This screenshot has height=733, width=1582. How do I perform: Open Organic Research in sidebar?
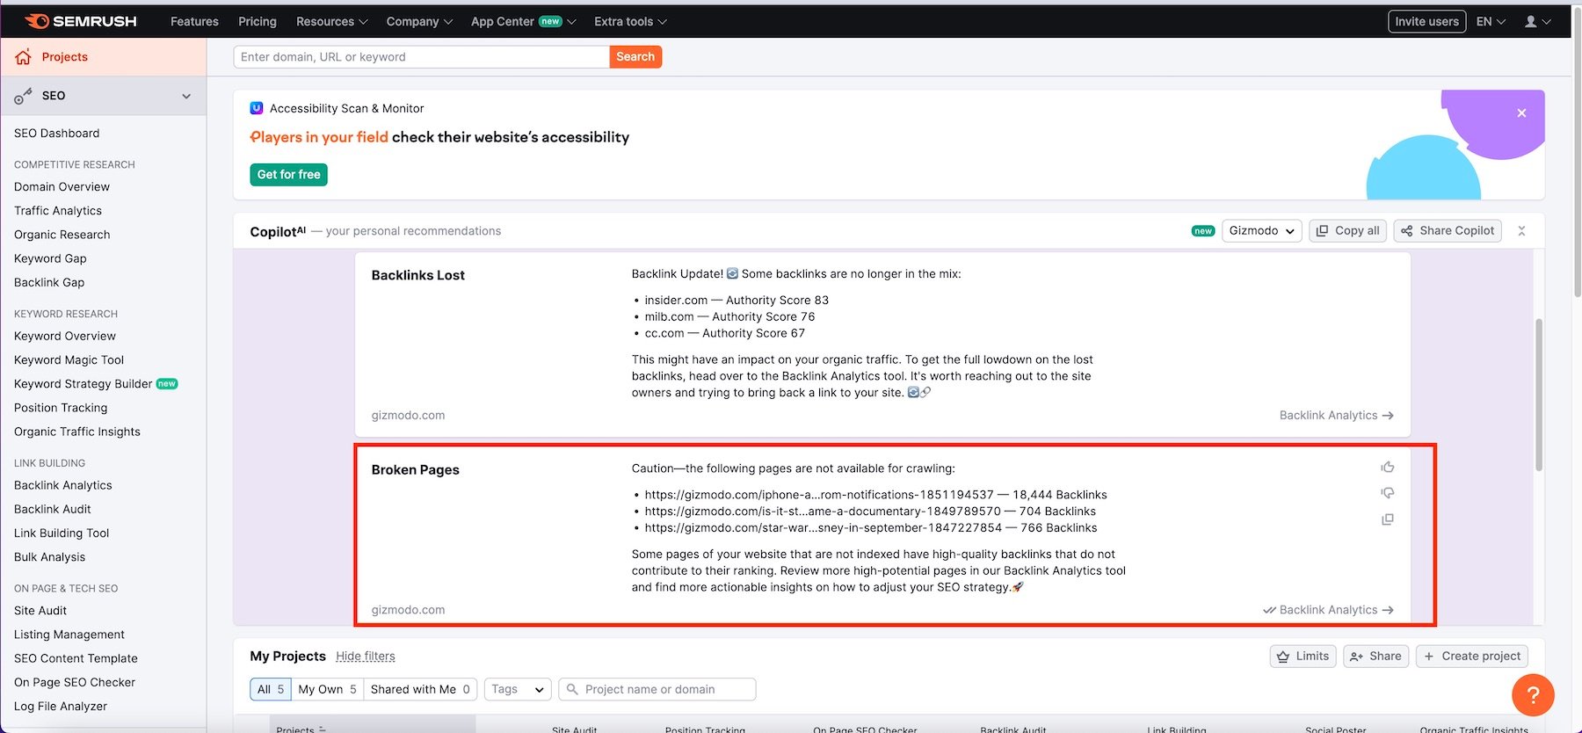[62, 235]
